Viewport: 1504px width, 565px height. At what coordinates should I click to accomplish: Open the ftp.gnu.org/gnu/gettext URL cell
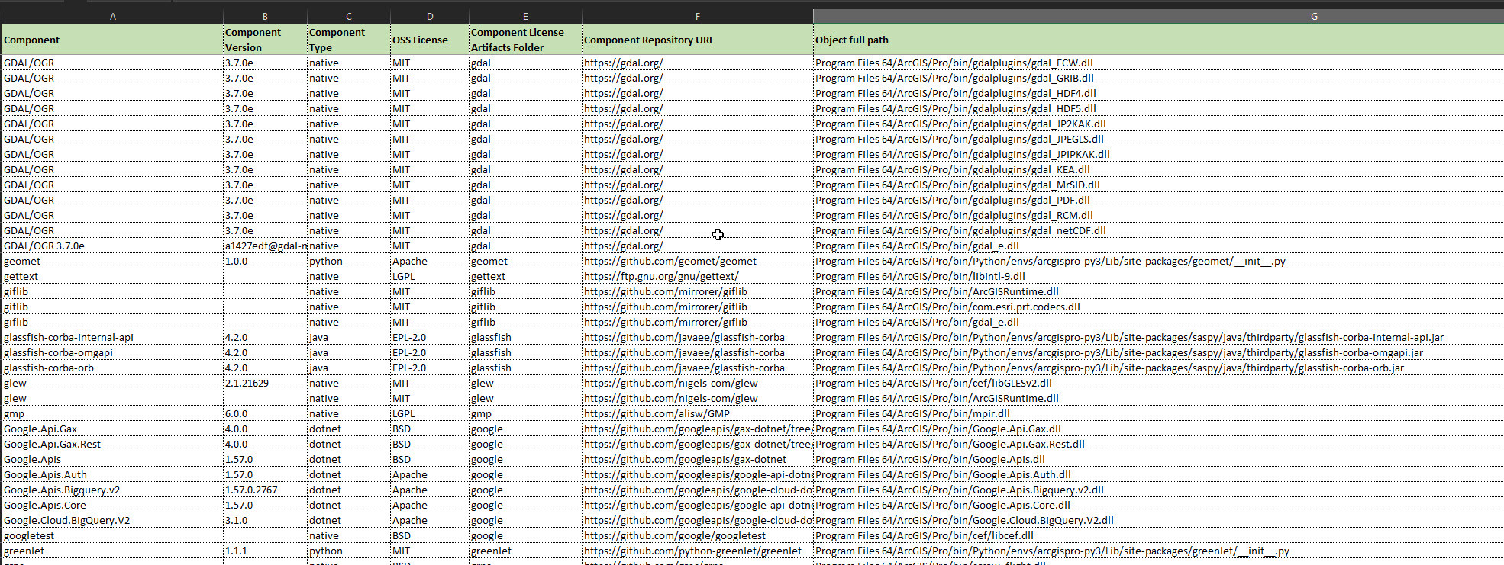tap(698, 276)
